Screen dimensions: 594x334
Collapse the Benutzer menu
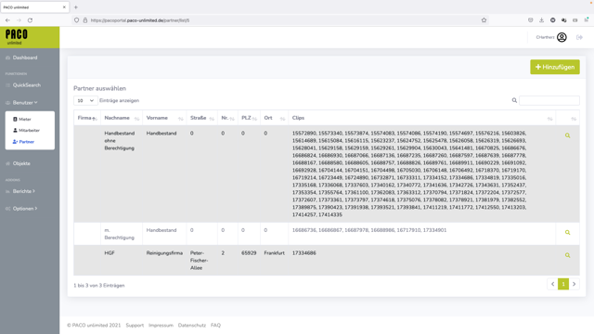[x=25, y=103]
